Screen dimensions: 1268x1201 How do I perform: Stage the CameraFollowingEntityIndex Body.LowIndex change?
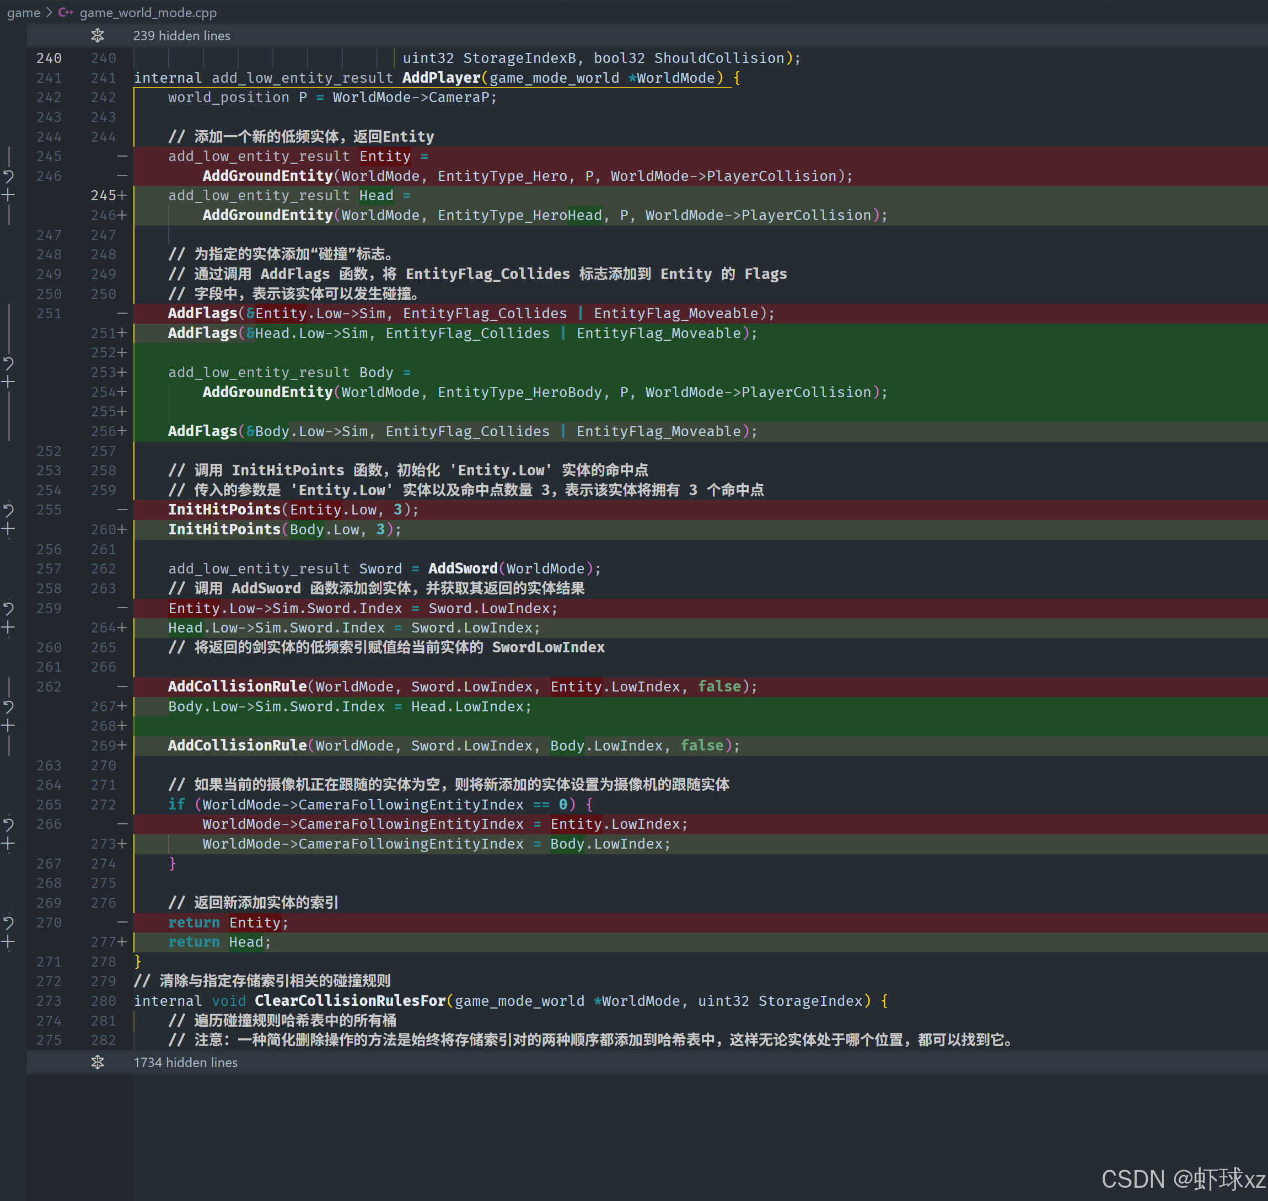[8, 844]
